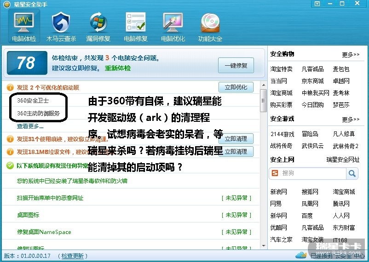Open the 凡人修真 game link
Viewport: 369px width, 262px height.
click(x=344, y=134)
